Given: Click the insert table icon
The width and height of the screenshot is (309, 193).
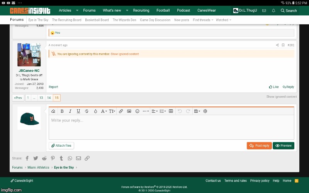Looking at the screenshot, I should [171, 111].
